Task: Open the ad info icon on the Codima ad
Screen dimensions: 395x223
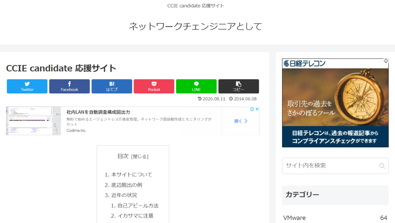Action: click(252, 109)
